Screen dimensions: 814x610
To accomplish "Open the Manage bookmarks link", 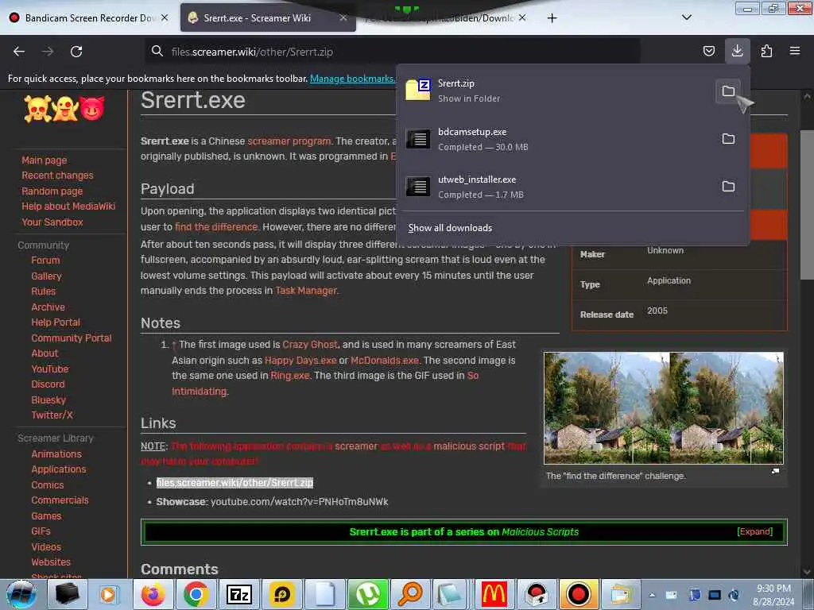I will coord(352,79).
